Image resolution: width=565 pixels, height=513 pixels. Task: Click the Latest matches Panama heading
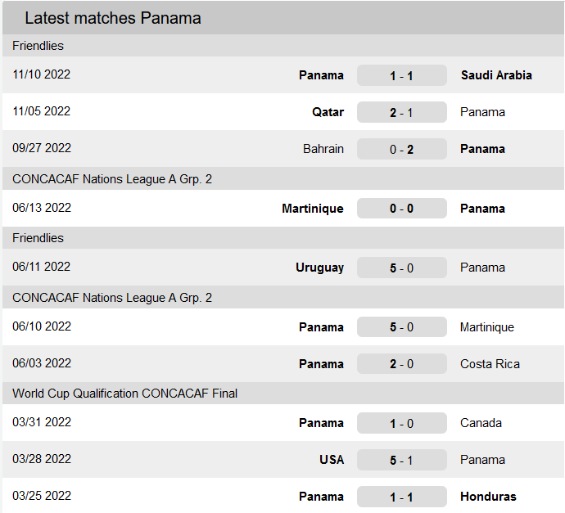[x=113, y=18]
